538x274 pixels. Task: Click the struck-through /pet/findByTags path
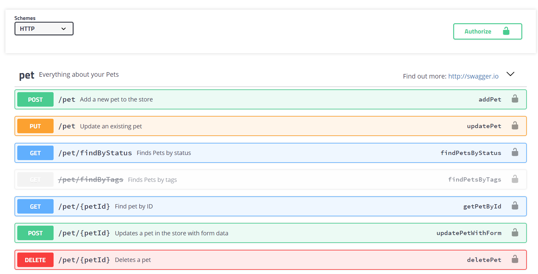tap(91, 179)
